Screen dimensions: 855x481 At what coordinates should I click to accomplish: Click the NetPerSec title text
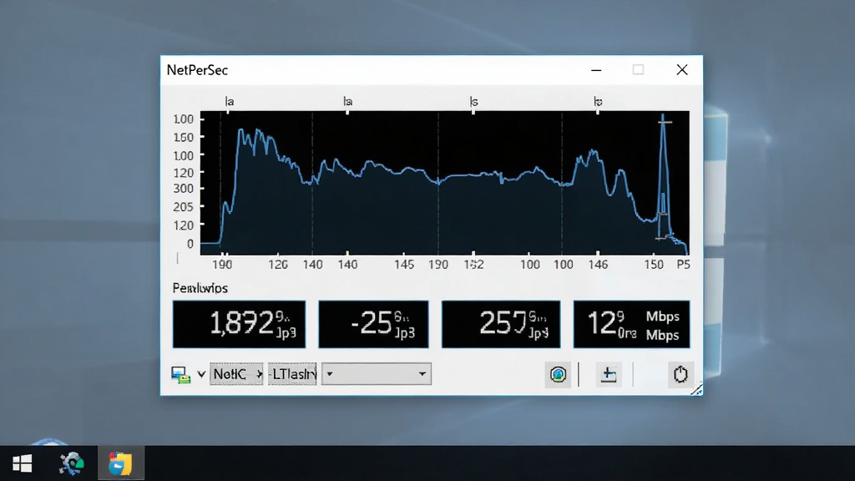tap(197, 70)
